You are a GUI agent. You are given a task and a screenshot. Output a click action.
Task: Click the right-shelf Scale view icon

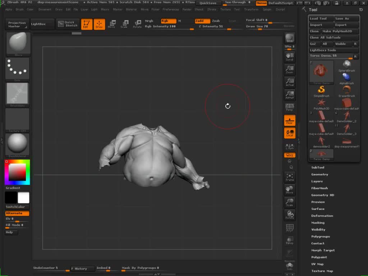click(290, 202)
